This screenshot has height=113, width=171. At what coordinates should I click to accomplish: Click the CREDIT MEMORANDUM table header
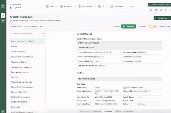(120, 43)
